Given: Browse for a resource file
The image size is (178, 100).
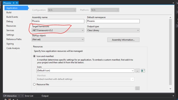Looking at the screenshot, I should click(x=137, y=88).
